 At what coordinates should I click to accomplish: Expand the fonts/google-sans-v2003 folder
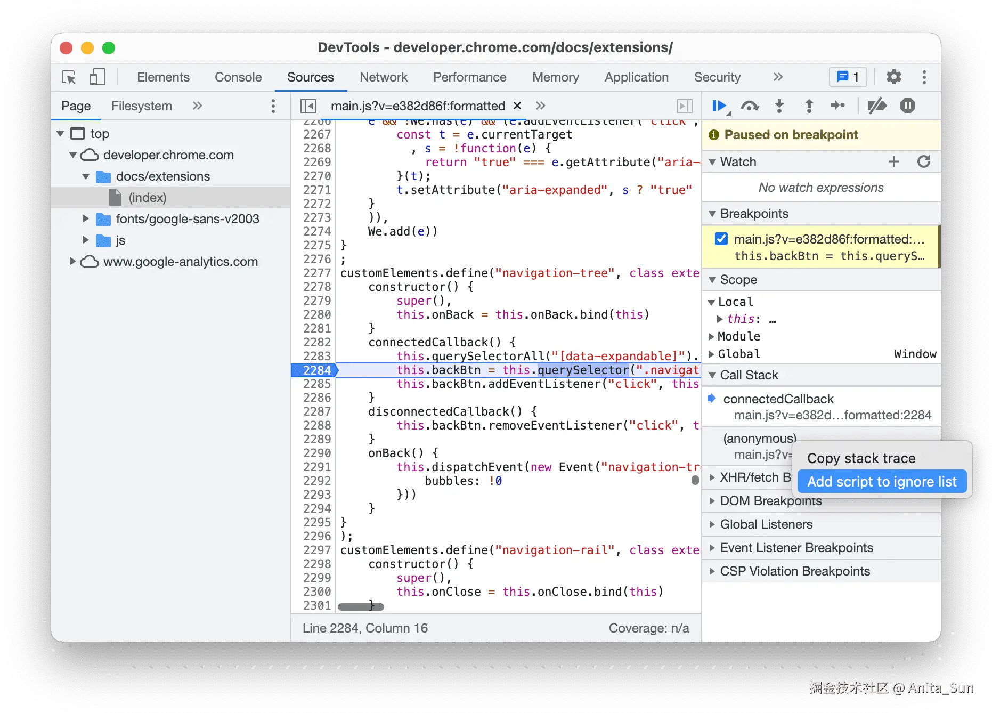[x=86, y=218]
